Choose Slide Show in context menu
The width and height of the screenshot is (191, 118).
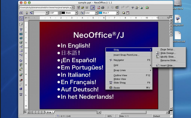[129, 83]
